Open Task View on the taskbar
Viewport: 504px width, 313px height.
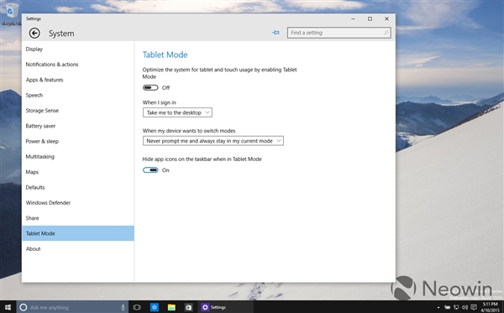137,307
